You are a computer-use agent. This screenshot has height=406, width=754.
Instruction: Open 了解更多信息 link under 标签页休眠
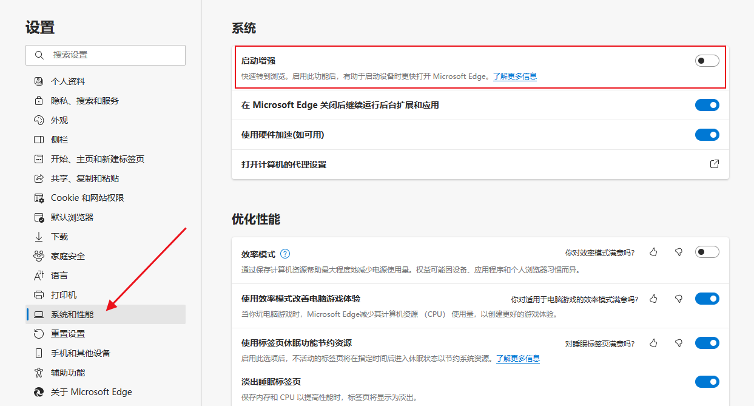[517, 359]
